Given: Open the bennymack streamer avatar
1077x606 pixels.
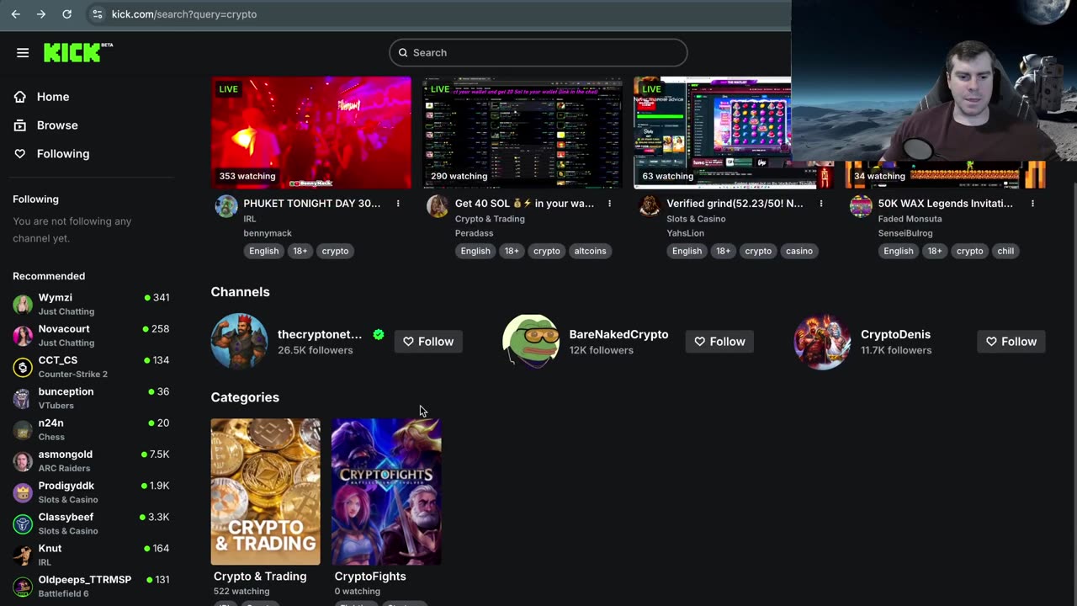Looking at the screenshot, I should click(x=226, y=206).
